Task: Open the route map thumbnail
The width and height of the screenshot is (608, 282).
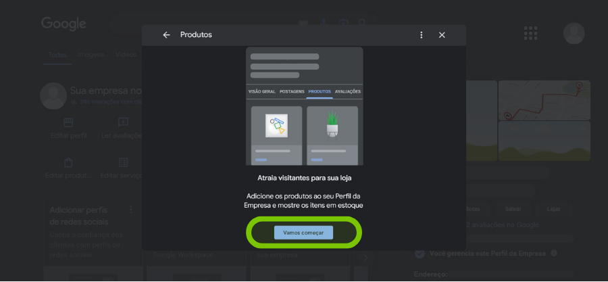Action: (544, 100)
